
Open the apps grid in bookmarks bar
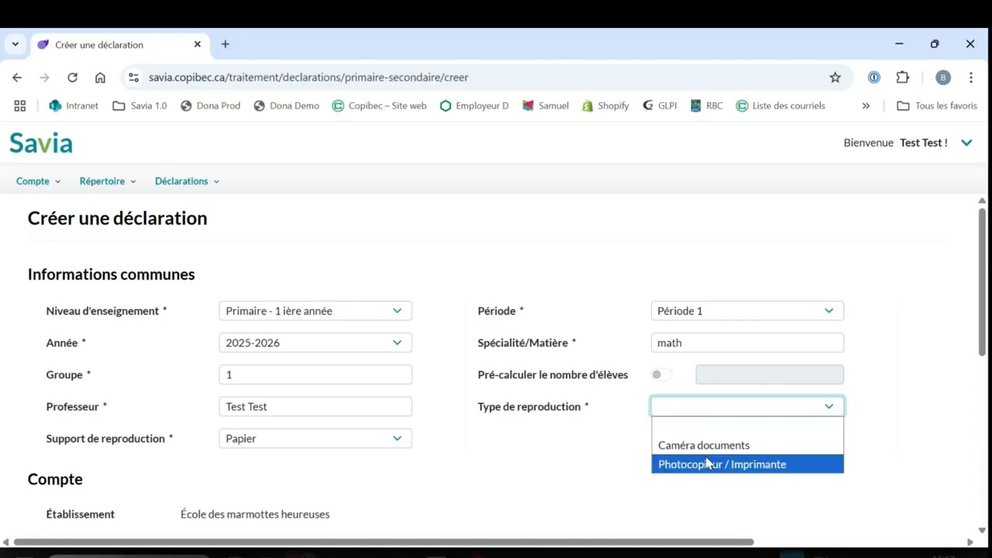click(20, 105)
